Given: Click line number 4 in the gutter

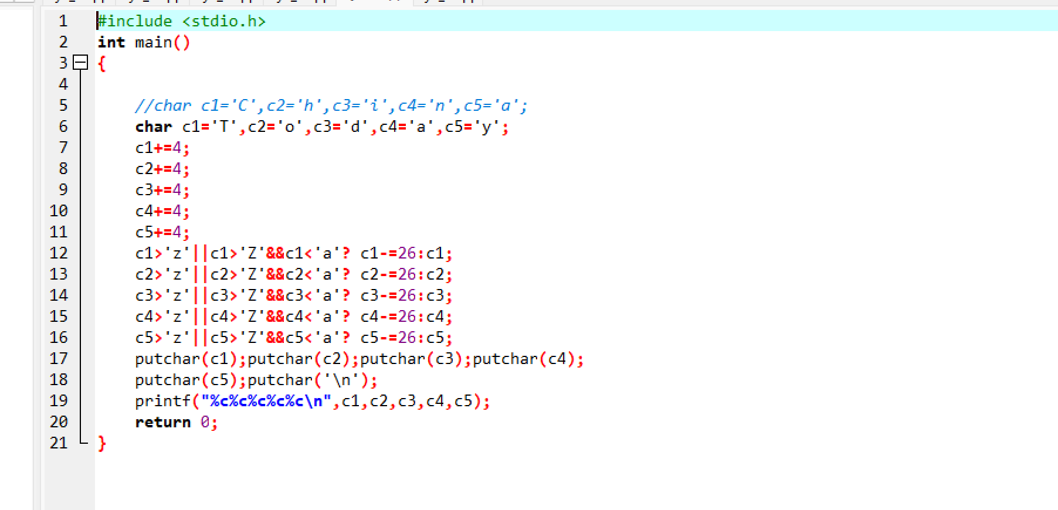Looking at the screenshot, I should click(63, 84).
